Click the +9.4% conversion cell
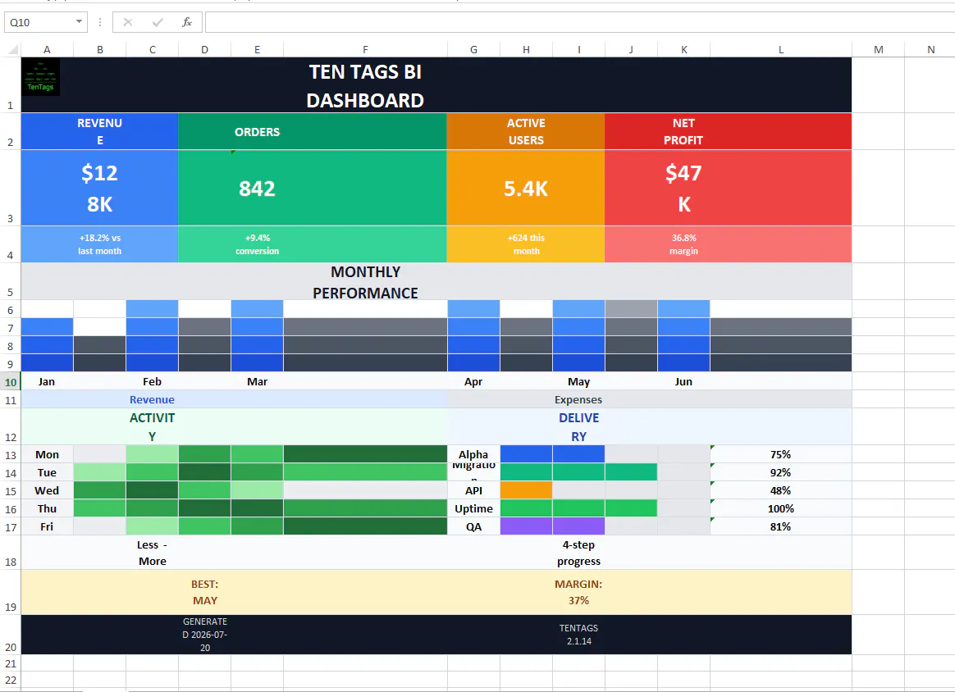955x692 pixels. tap(313, 244)
